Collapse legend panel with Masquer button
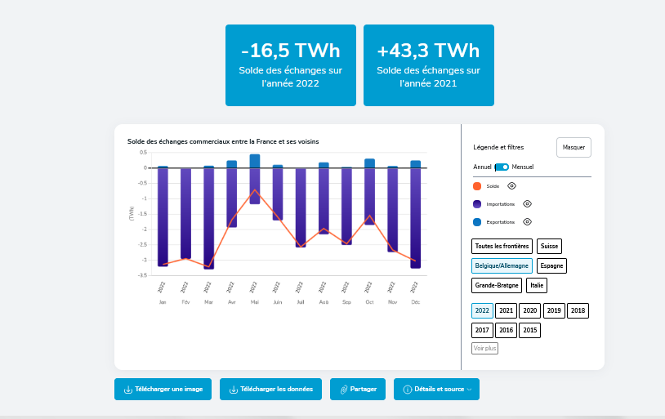The height and width of the screenshot is (419, 665). coord(574,148)
